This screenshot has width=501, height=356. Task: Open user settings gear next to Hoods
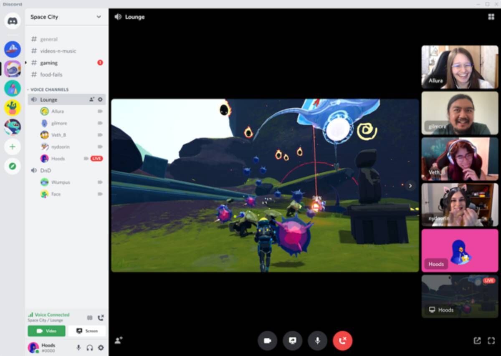[x=101, y=348]
